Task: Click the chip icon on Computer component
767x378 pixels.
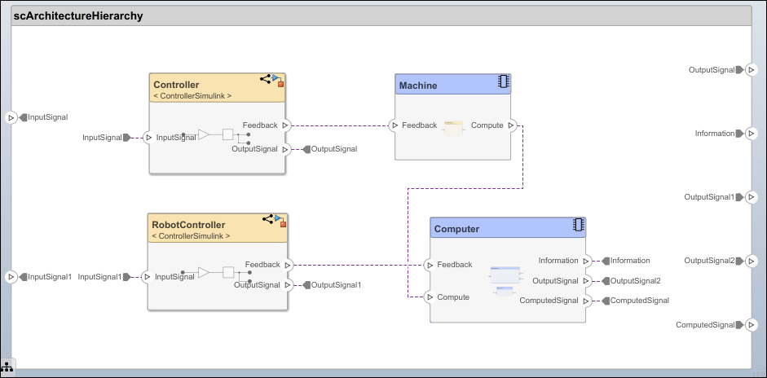Action: tap(579, 225)
